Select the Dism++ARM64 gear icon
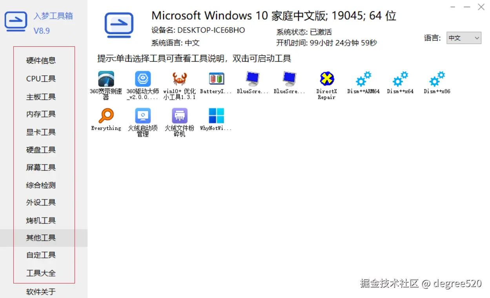Viewport: 490px width, 298px height. 364,79
